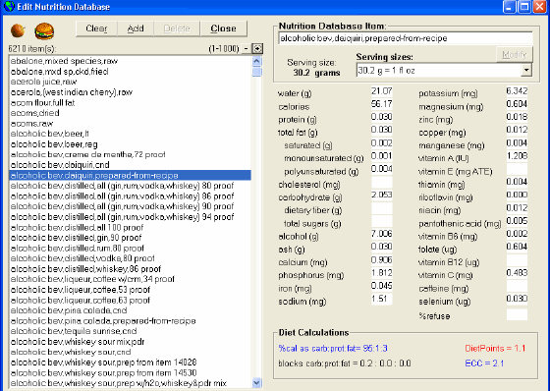Select distilled all 80 proof list item
The height and width of the screenshot is (391, 550).
[130, 186]
